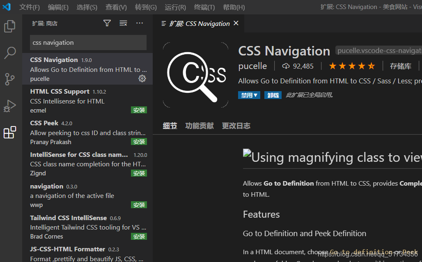The height and width of the screenshot is (262, 422).
Task: Select the navigation 0.3.0 list entry
Action: 87,195
